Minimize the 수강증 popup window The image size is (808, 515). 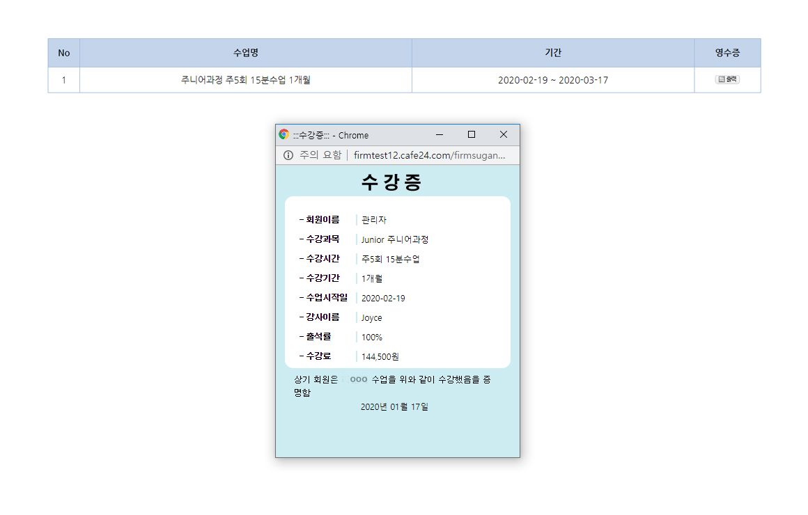point(440,134)
